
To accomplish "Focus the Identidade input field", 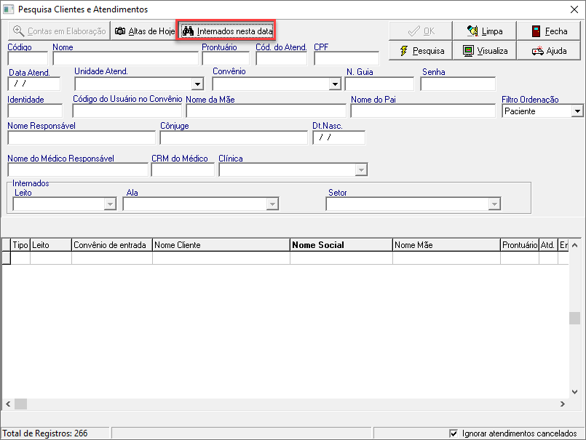I will tap(35, 111).
